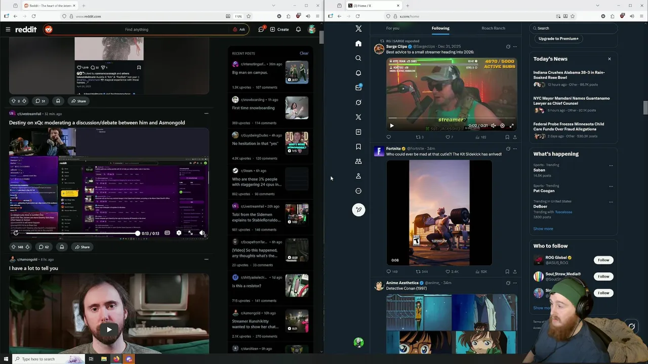
Task: Go to X home via the X logo
Action: coord(358,29)
